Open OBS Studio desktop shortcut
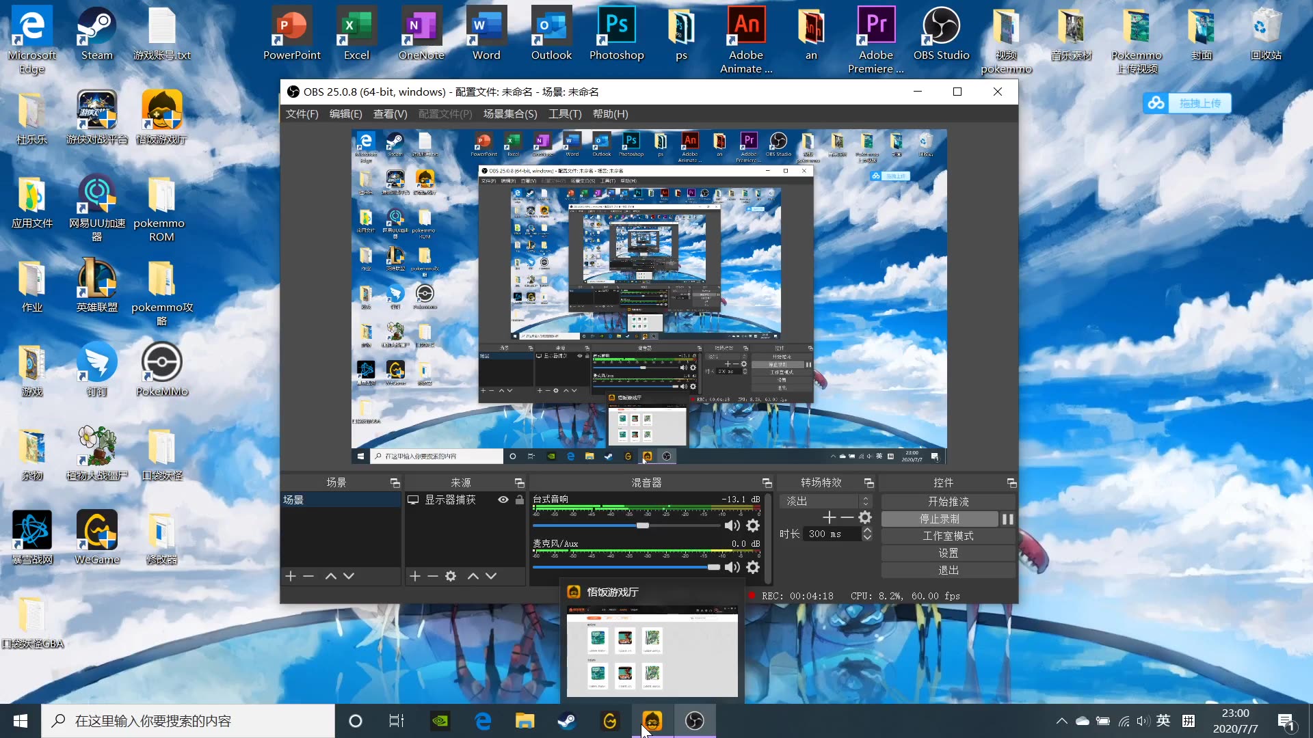Screen dimensions: 1313x738 click(x=941, y=34)
